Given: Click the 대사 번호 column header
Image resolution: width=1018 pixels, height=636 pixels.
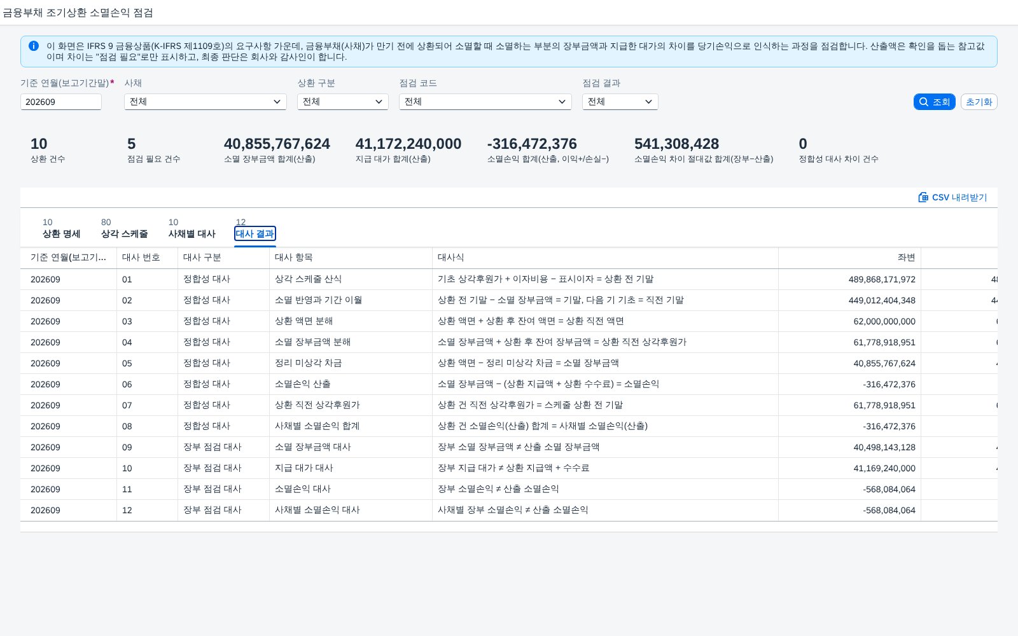Looking at the screenshot, I should click(x=148, y=258).
